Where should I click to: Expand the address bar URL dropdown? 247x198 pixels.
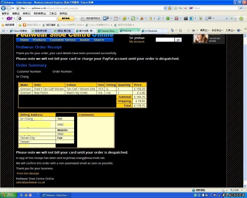point(165,8)
